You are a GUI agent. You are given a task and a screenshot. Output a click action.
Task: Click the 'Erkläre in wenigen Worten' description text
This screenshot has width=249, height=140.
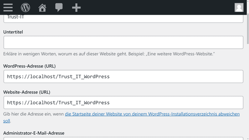click(109, 54)
